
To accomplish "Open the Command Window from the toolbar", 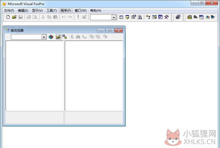I will [x=121, y=17].
